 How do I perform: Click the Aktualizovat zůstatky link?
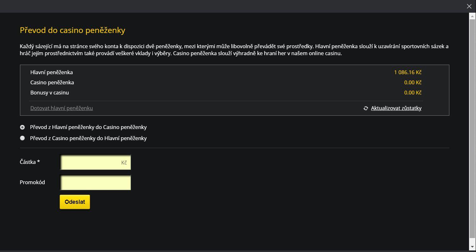coord(396,108)
